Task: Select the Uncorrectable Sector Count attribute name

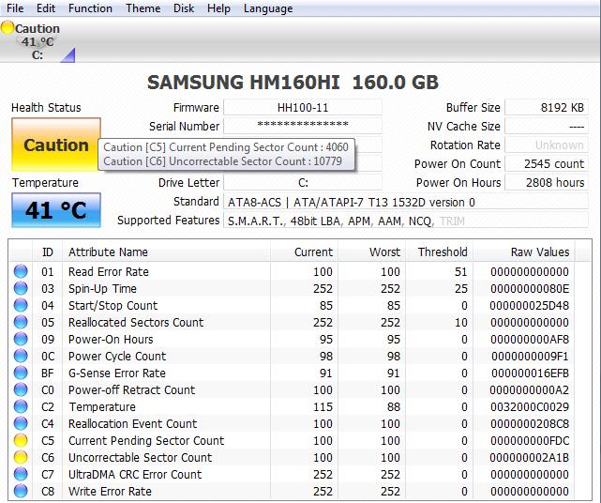Action: pos(140,457)
